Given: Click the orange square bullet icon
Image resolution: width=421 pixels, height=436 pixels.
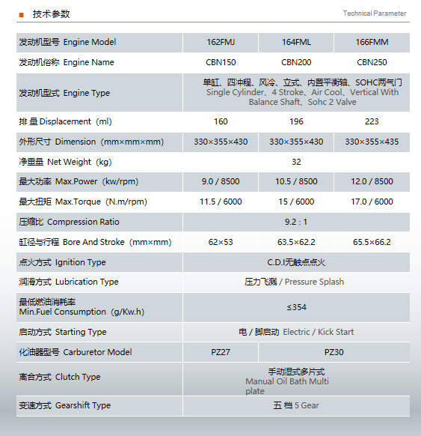Looking at the screenshot, I should [x=22, y=15].
